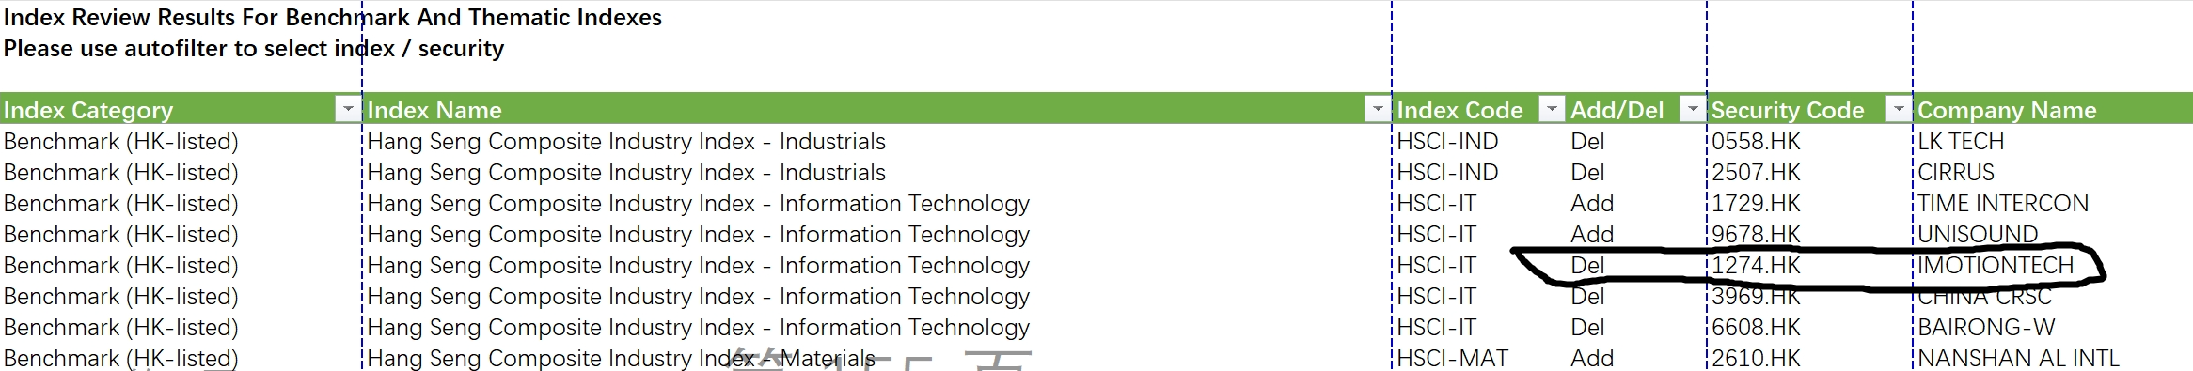The image size is (2193, 371).
Task: Select the UNISOUND company cell
Action: (2053, 235)
